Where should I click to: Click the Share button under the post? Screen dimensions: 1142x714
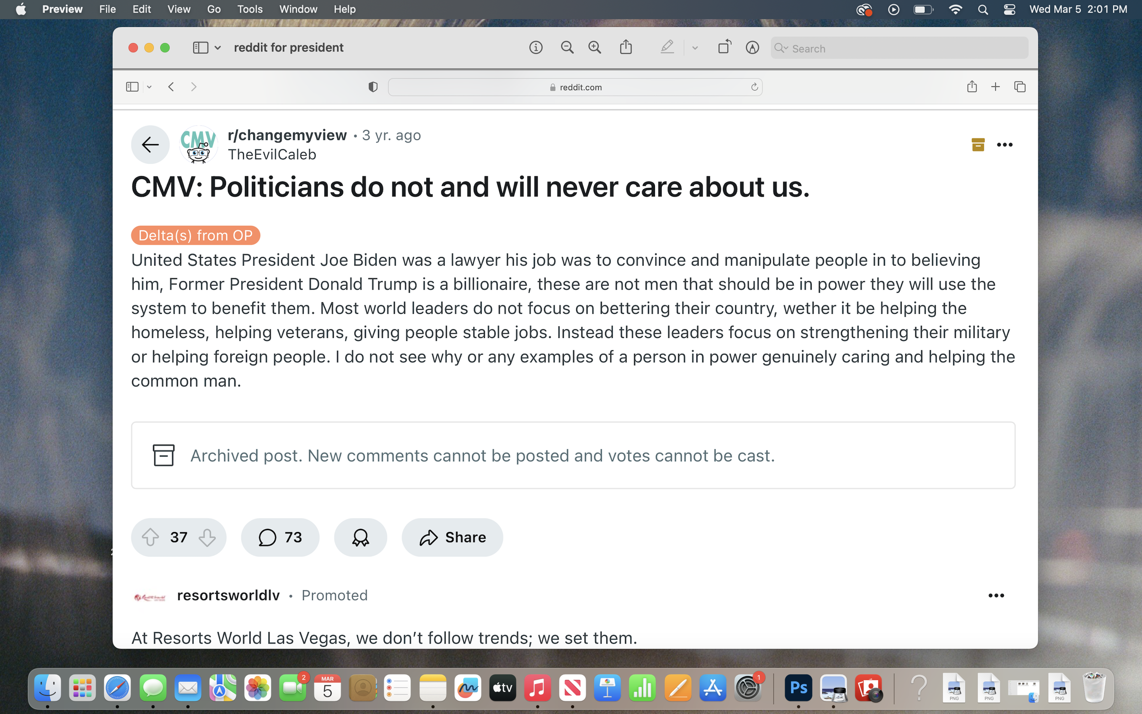click(452, 537)
